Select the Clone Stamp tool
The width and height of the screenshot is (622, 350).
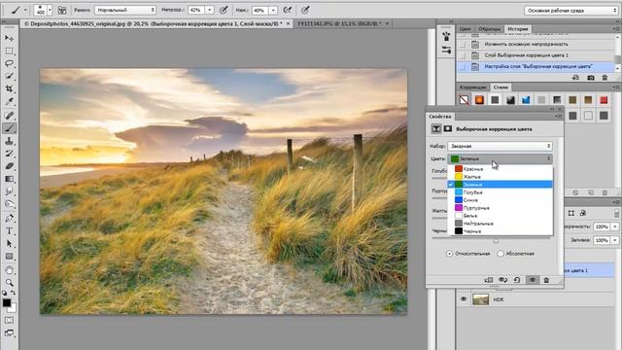(9, 141)
